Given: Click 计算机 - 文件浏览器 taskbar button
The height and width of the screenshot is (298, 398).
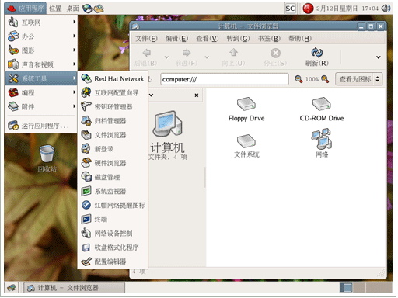Looking at the screenshot, I should (x=74, y=288).
